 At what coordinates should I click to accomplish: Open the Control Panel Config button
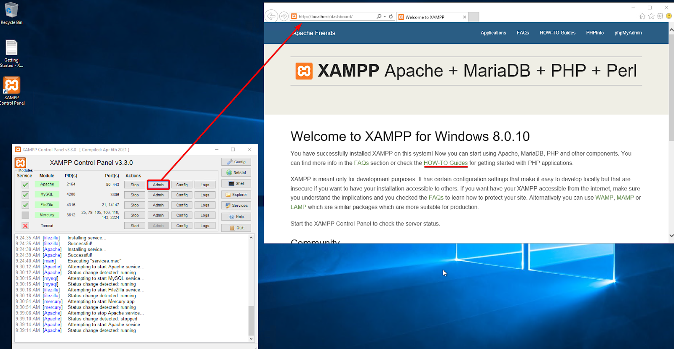pos(236,162)
